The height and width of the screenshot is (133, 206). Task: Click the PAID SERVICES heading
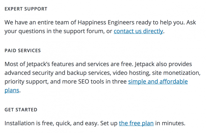(23, 50)
